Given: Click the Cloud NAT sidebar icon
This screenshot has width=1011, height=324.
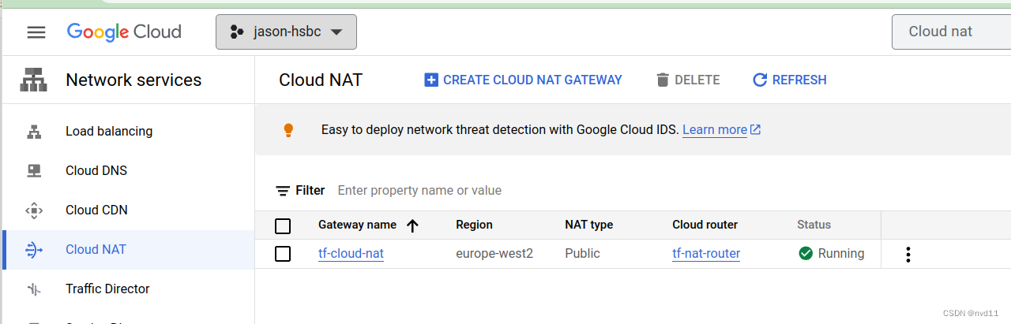Looking at the screenshot, I should [34, 250].
